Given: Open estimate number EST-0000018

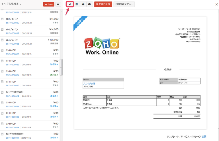Looking at the screenshot, I should [x=12, y=138].
